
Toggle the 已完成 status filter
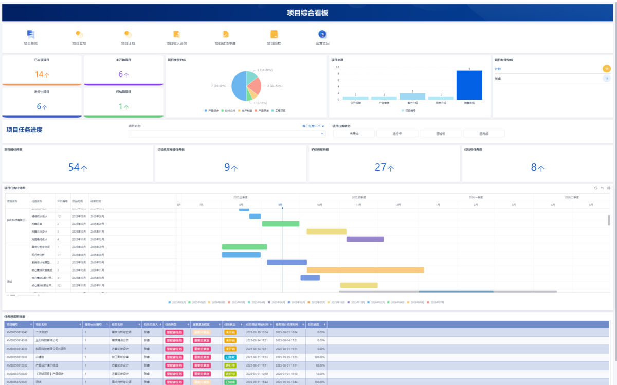click(x=484, y=133)
